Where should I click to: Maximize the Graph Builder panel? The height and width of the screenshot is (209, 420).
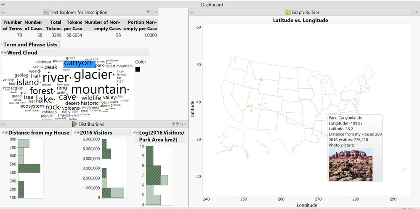coord(413,12)
